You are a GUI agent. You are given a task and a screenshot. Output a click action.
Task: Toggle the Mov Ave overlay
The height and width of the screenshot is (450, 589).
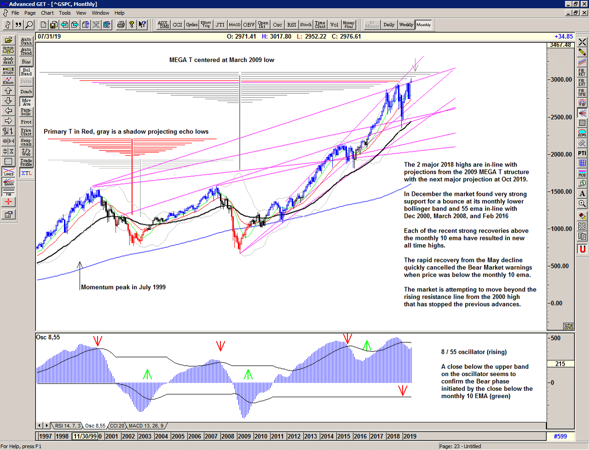[x=26, y=102]
